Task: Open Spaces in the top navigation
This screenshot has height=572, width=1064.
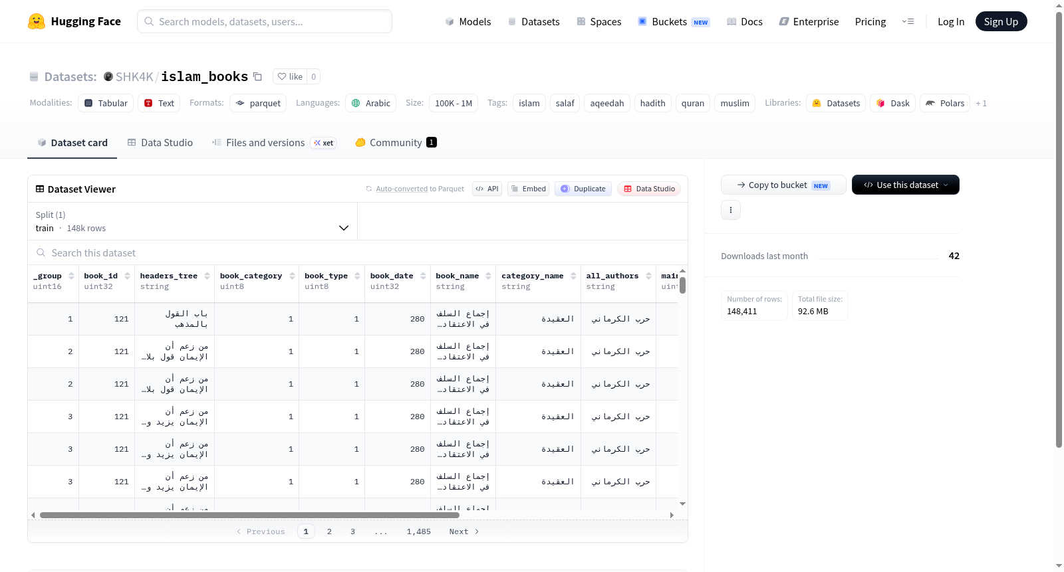Action: coord(598,22)
